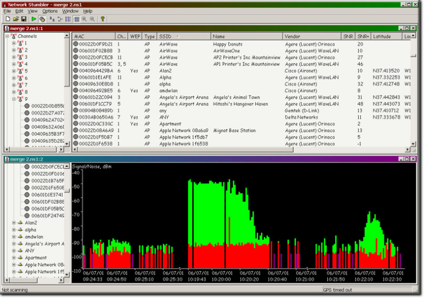Click the vertical scrollbar thumb of the channels tree
The width and height of the screenshot is (425, 299).
pos(67,62)
